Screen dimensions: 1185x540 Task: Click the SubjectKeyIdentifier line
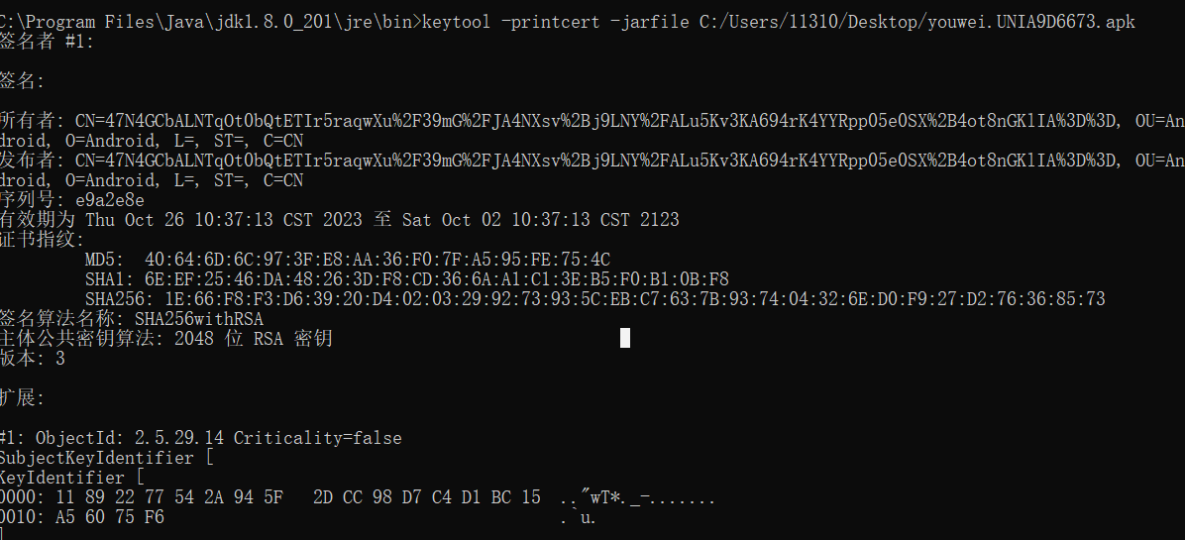tap(104, 458)
